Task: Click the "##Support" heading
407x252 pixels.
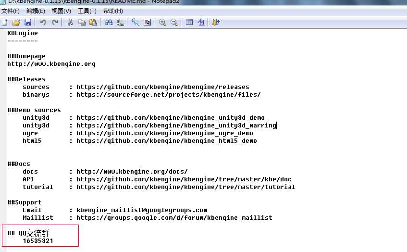Action: [x=25, y=202]
